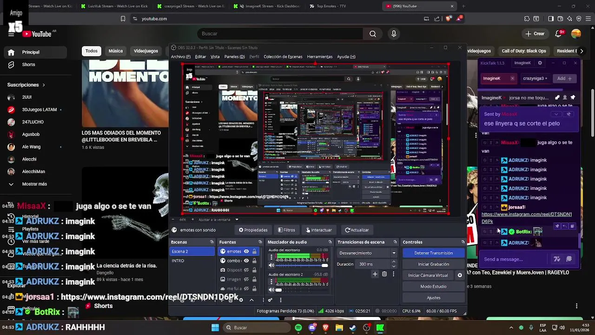Add a new scene transition
This screenshot has width=595, height=335.
tap(375, 274)
